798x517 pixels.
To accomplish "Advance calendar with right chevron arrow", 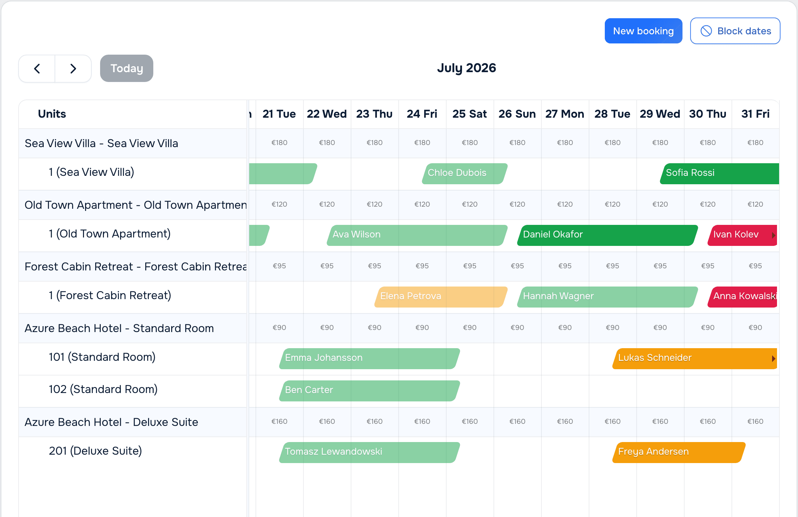I will (x=73, y=68).
